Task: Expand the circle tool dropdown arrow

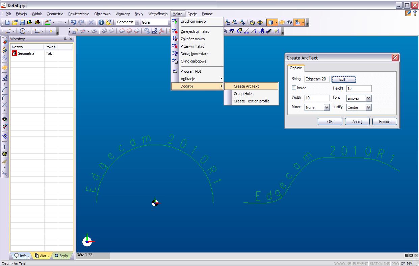Action: [x=28, y=31]
